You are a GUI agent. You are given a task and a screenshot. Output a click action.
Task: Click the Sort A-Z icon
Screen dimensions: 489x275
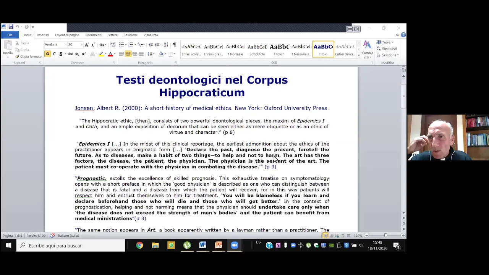pyautogui.click(x=166, y=45)
